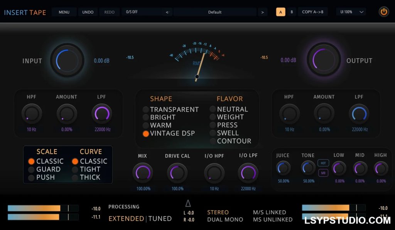Click the INPUT gain knob
The height and width of the screenshot is (230, 395).
pos(67,60)
